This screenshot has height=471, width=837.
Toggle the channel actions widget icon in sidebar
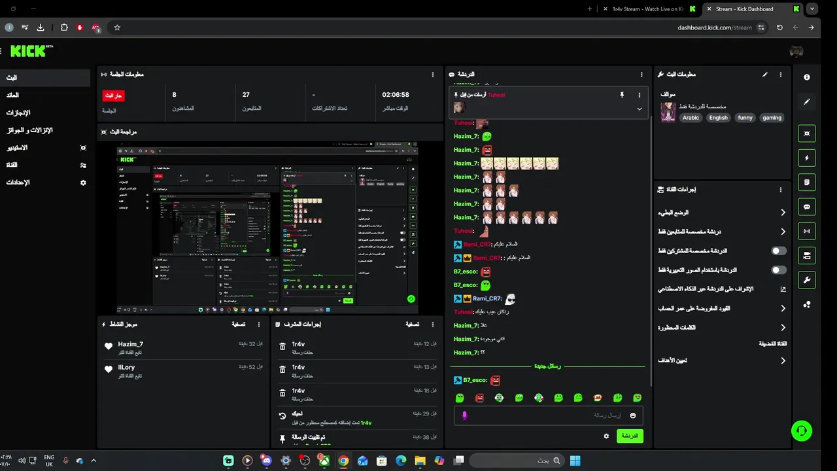click(x=807, y=256)
